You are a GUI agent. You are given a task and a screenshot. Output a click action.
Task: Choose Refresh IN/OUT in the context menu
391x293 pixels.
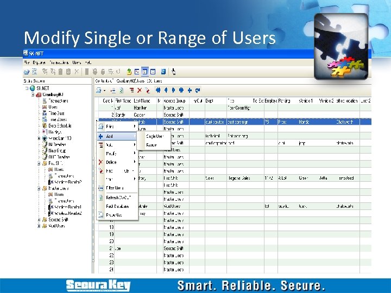coord(117,198)
